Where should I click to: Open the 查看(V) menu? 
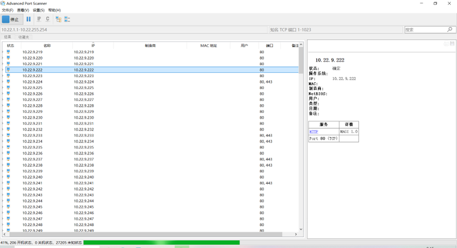[x=23, y=10]
